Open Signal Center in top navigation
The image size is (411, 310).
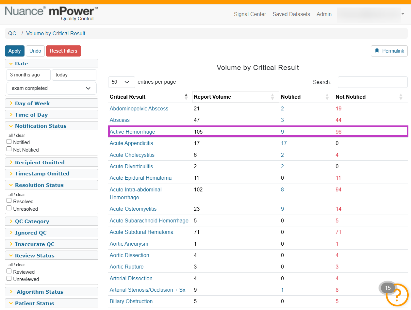tap(250, 14)
